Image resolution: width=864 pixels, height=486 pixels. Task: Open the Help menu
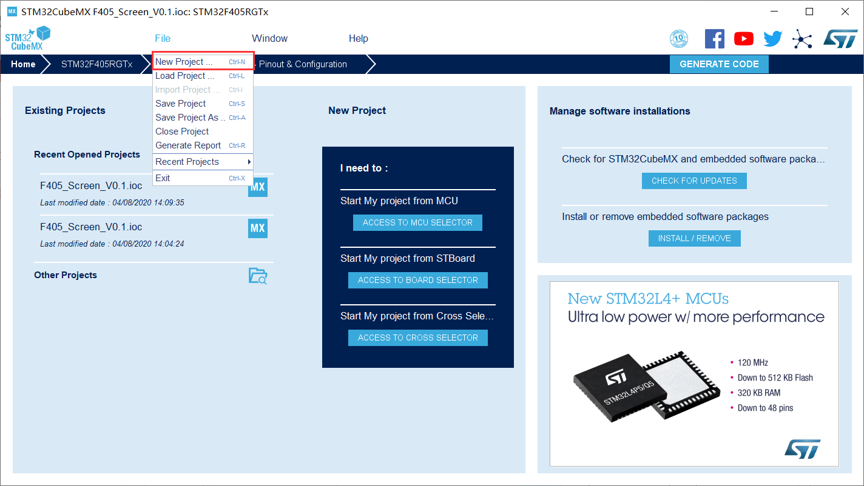tap(359, 38)
